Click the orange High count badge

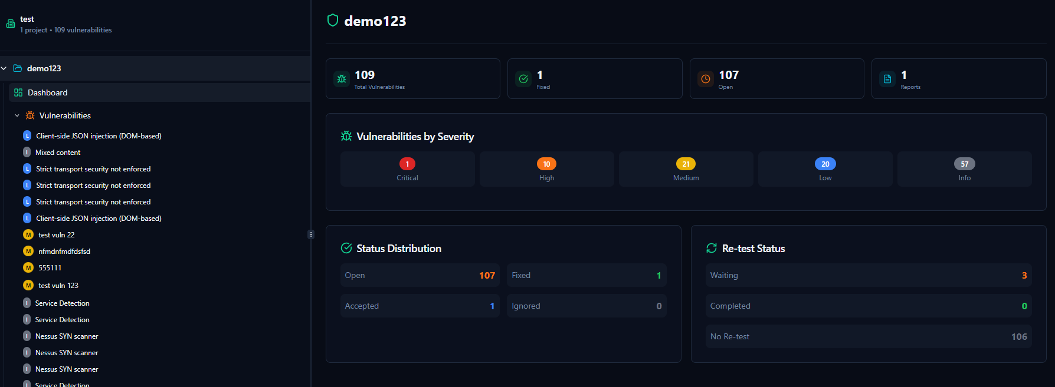pos(546,164)
